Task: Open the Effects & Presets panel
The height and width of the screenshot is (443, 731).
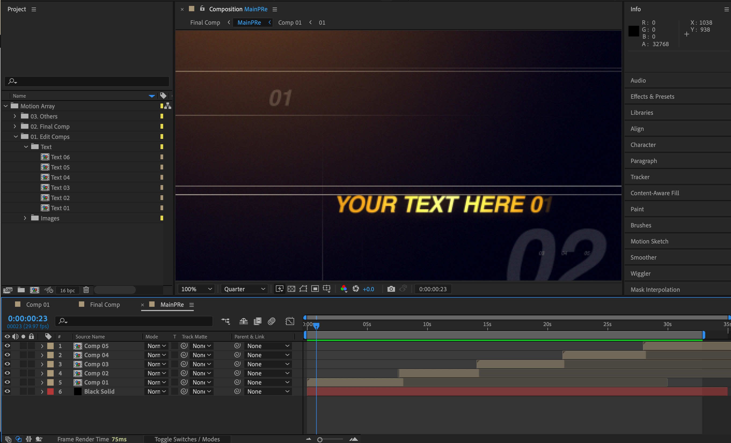Action: click(x=652, y=96)
